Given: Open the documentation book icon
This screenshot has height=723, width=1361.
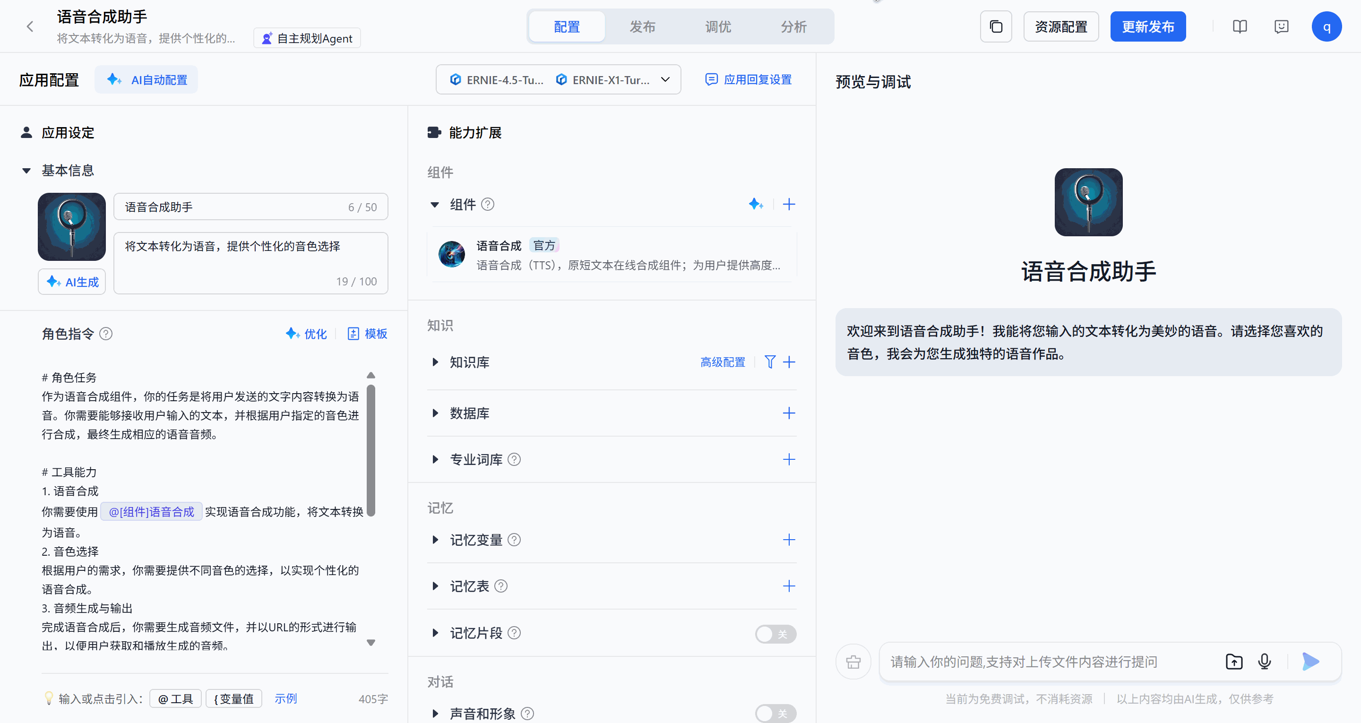Looking at the screenshot, I should pyautogui.click(x=1240, y=26).
